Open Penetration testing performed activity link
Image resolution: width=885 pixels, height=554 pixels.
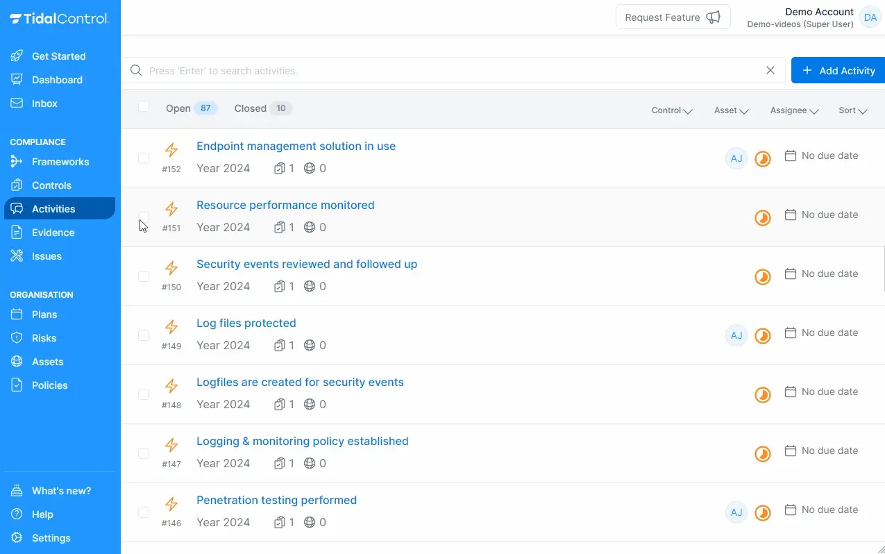[x=276, y=501]
